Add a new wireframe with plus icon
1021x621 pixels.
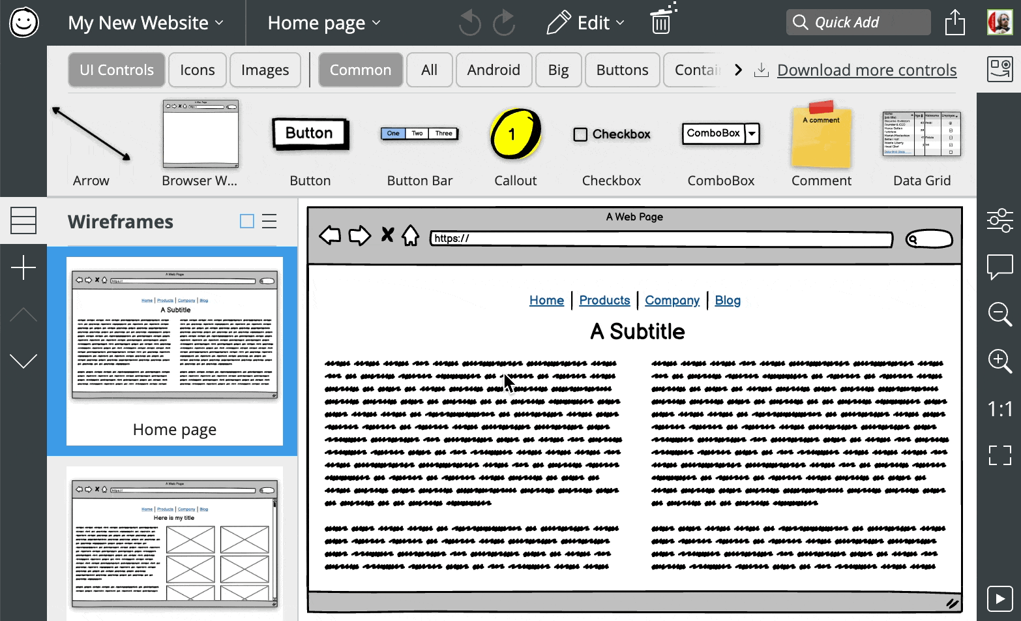coord(23,267)
